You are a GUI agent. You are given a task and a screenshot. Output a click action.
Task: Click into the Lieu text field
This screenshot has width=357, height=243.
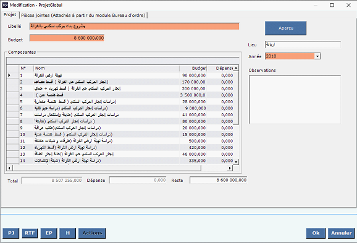(303, 45)
